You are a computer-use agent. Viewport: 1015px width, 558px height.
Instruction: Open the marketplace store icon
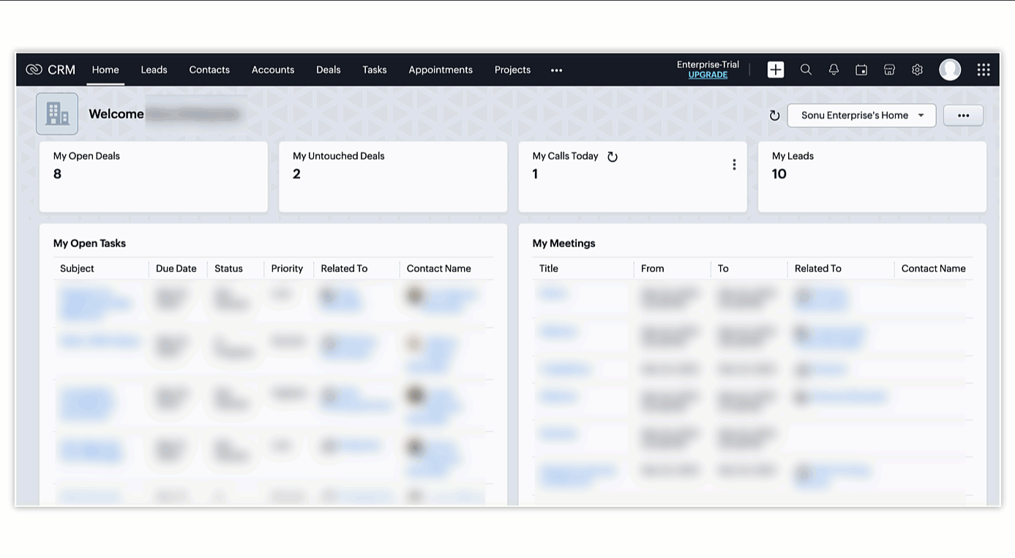pos(889,69)
